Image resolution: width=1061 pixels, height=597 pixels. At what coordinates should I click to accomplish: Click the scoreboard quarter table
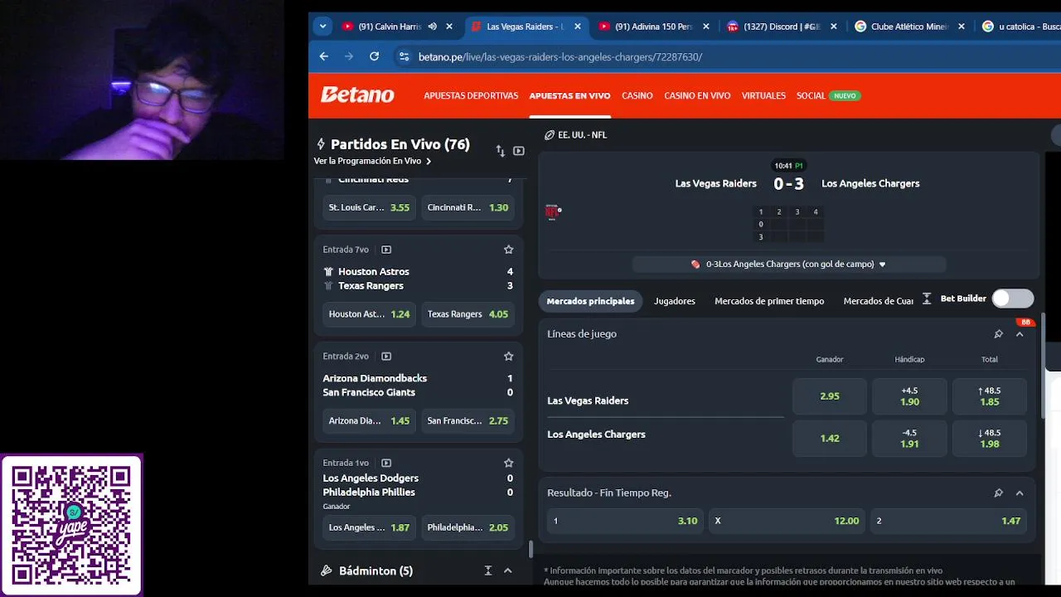click(788, 225)
